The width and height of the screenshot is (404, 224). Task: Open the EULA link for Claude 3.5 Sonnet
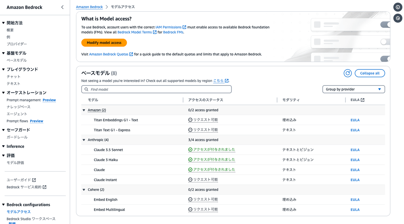coord(355,150)
